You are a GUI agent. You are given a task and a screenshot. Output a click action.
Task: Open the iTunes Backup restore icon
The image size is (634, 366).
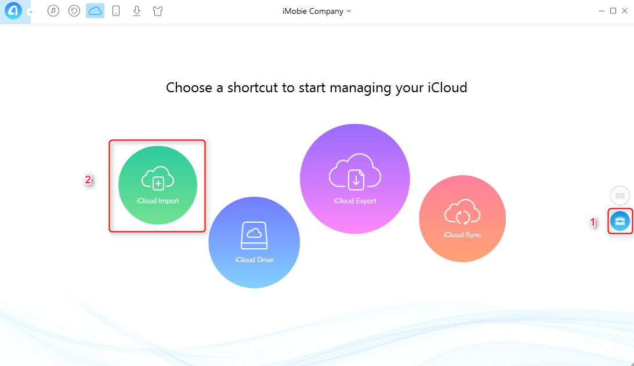coord(74,11)
